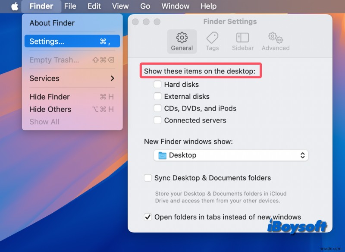This screenshot has height=252, width=345.
Task: Enable External disks checkbox
Action: pos(157,96)
